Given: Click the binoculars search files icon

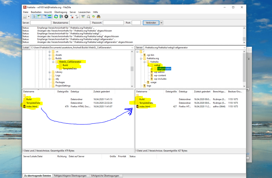Looking at the screenshot, I should point(98,16).
